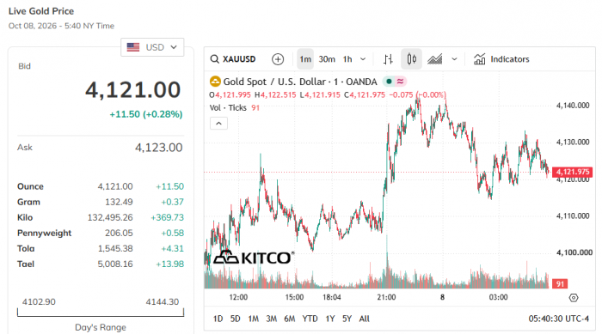Image resolution: width=602 pixels, height=334 pixels.
Task: Select the 5D date range
Action: click(235, 319)
